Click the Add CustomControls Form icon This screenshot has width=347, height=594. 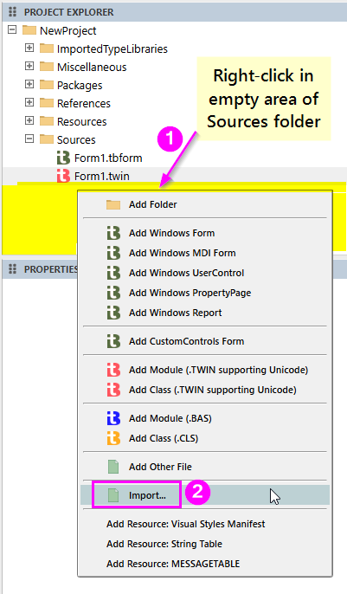(x=113, y=341)
